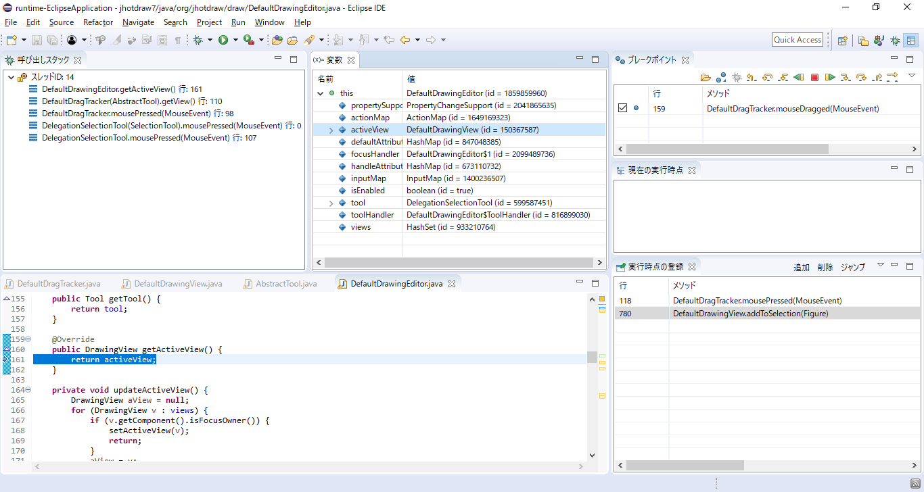Collapse the updateActiveView method at line 164

pyautogui.click(x=28, y=390)
